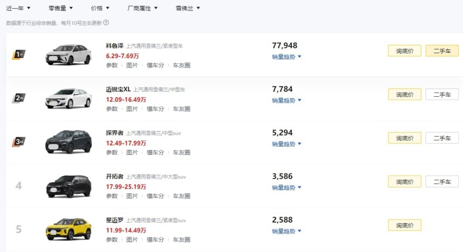Expand 销量趋势 for 科鲁泽

[x=286, y=56]
